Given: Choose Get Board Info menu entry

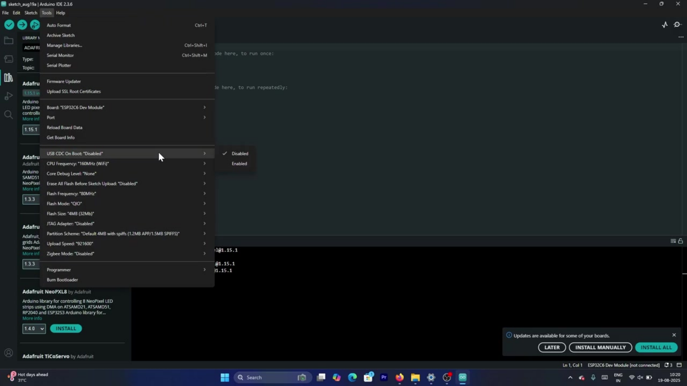Looking at the screenshot, I should (x=127, y=138).
